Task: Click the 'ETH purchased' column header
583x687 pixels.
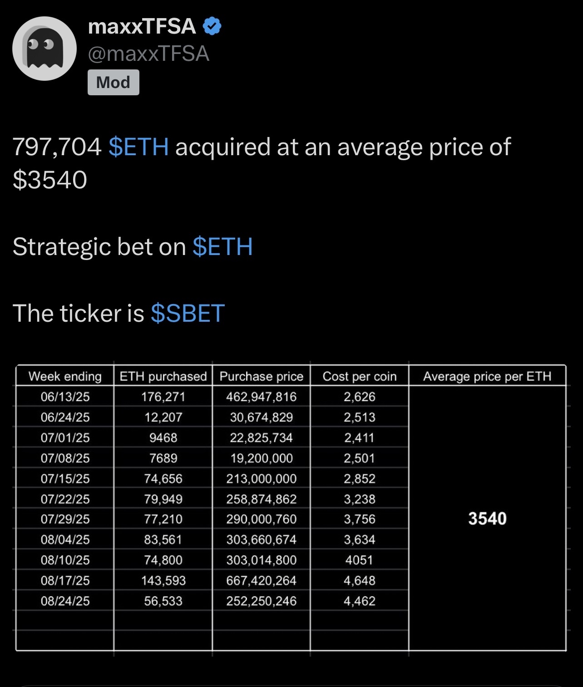Action: tap(163, 376)
